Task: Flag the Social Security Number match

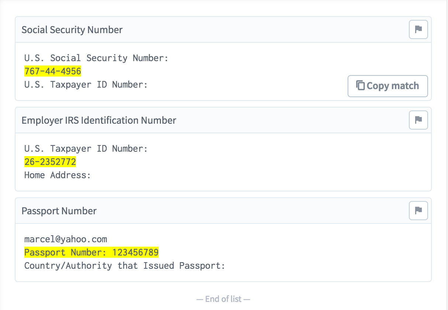Action: pos(418,29)
